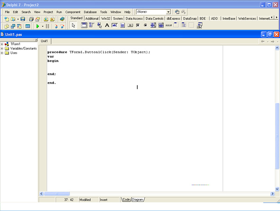Click palette tabs scroll right arrow
Image resolution: width=280 pixels, height=211 pixels.
[x=276, y=17]
